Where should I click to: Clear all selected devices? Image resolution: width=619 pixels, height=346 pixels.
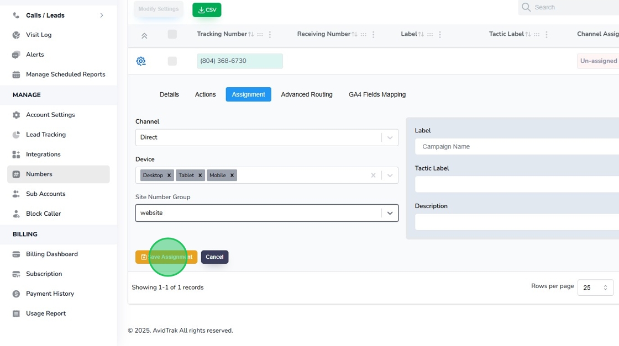(x=373, y=175)
